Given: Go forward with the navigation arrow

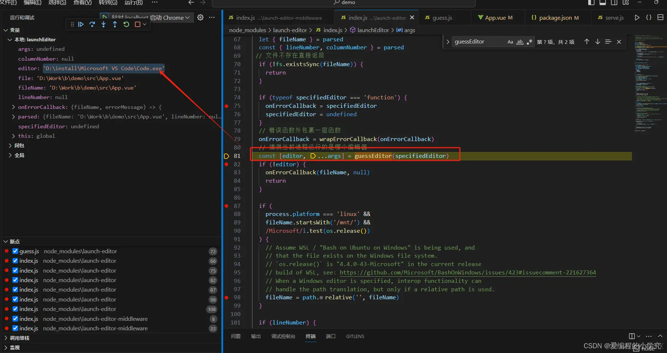Looking at the screenshot, I should pyautogui.click(x=203, y=3).
